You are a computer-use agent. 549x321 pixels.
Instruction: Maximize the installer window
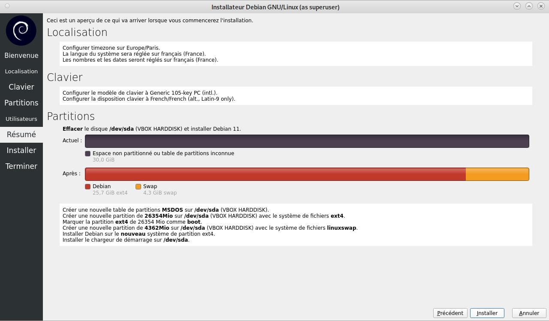(529, 6)
